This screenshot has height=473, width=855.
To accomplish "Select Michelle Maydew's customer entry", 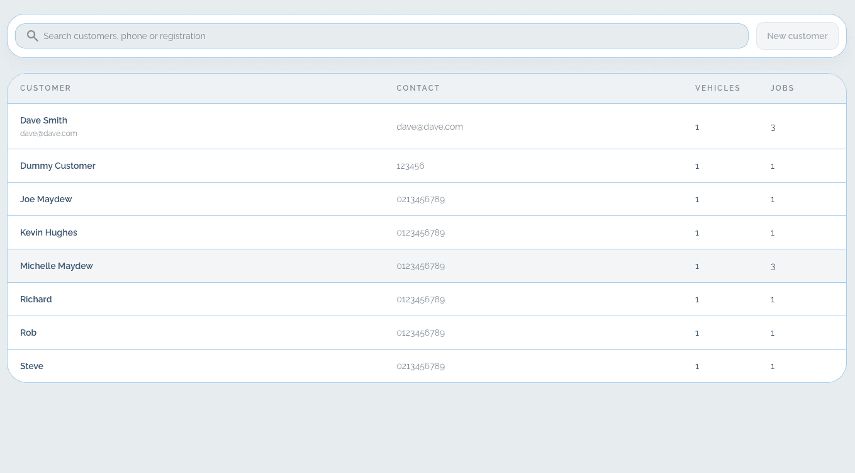I will point(56,266).
